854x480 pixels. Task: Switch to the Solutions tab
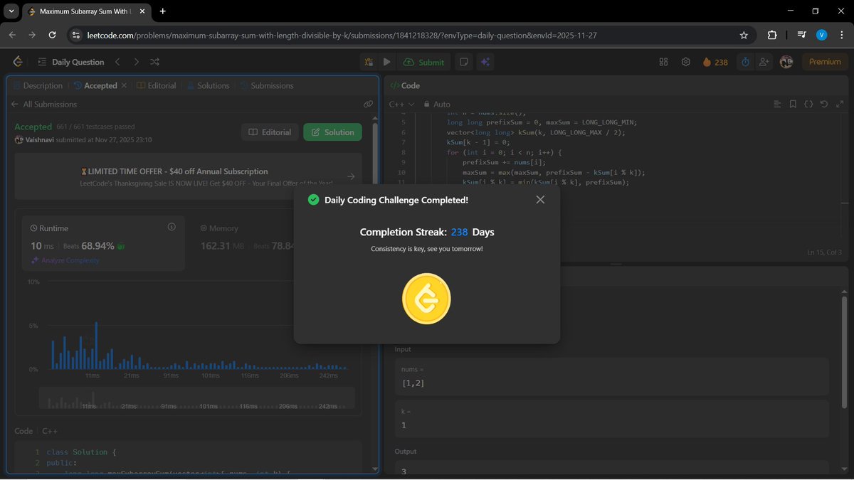point(208,85)
